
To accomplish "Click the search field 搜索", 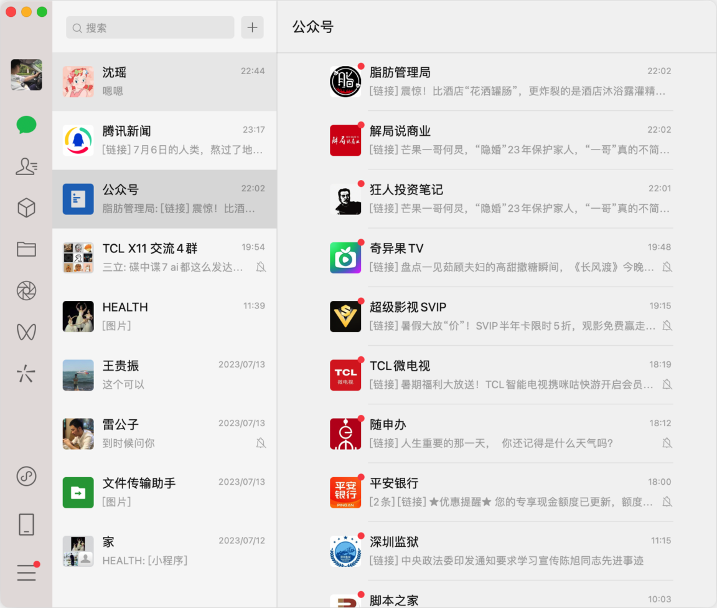I will click(150, 28).
